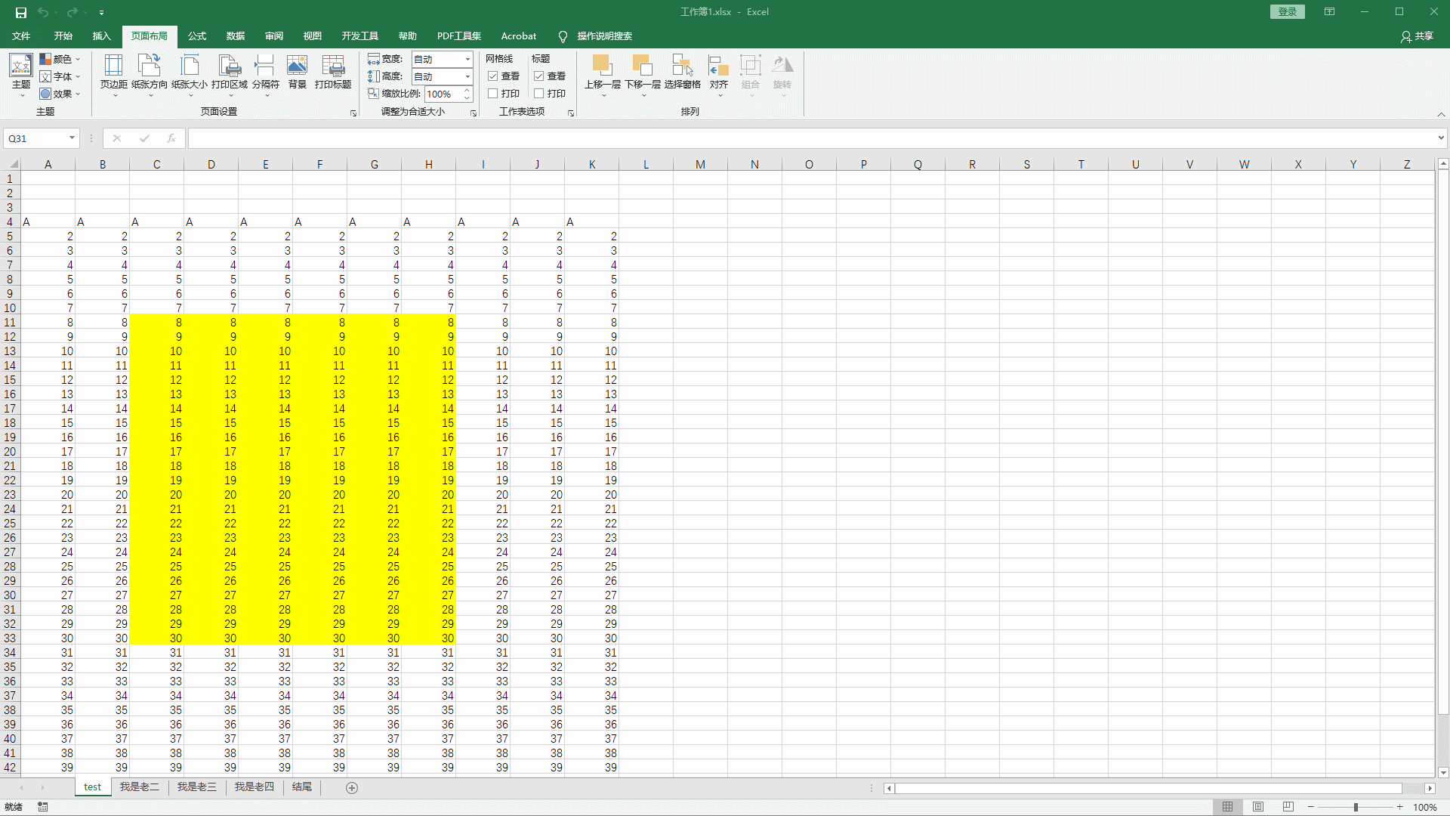Click the Orientation (纸张方向) icon
Viewport: 1450px width, 816px height.
click(x=150, y=75)
